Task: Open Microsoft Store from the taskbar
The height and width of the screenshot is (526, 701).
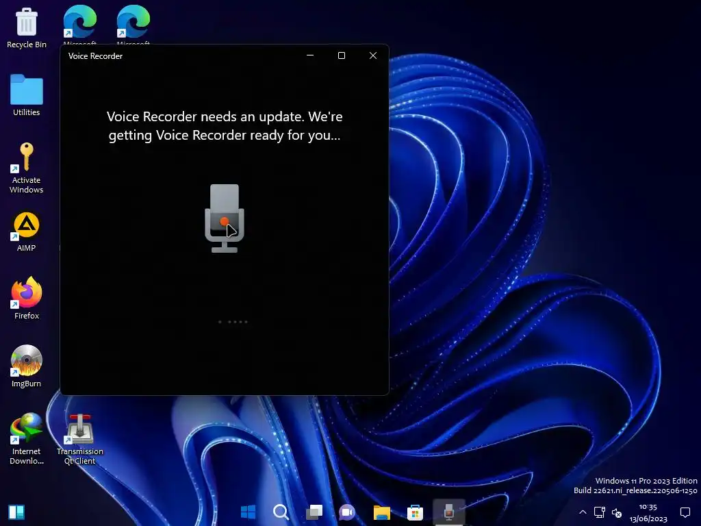Action: click(x=415, y=512)
